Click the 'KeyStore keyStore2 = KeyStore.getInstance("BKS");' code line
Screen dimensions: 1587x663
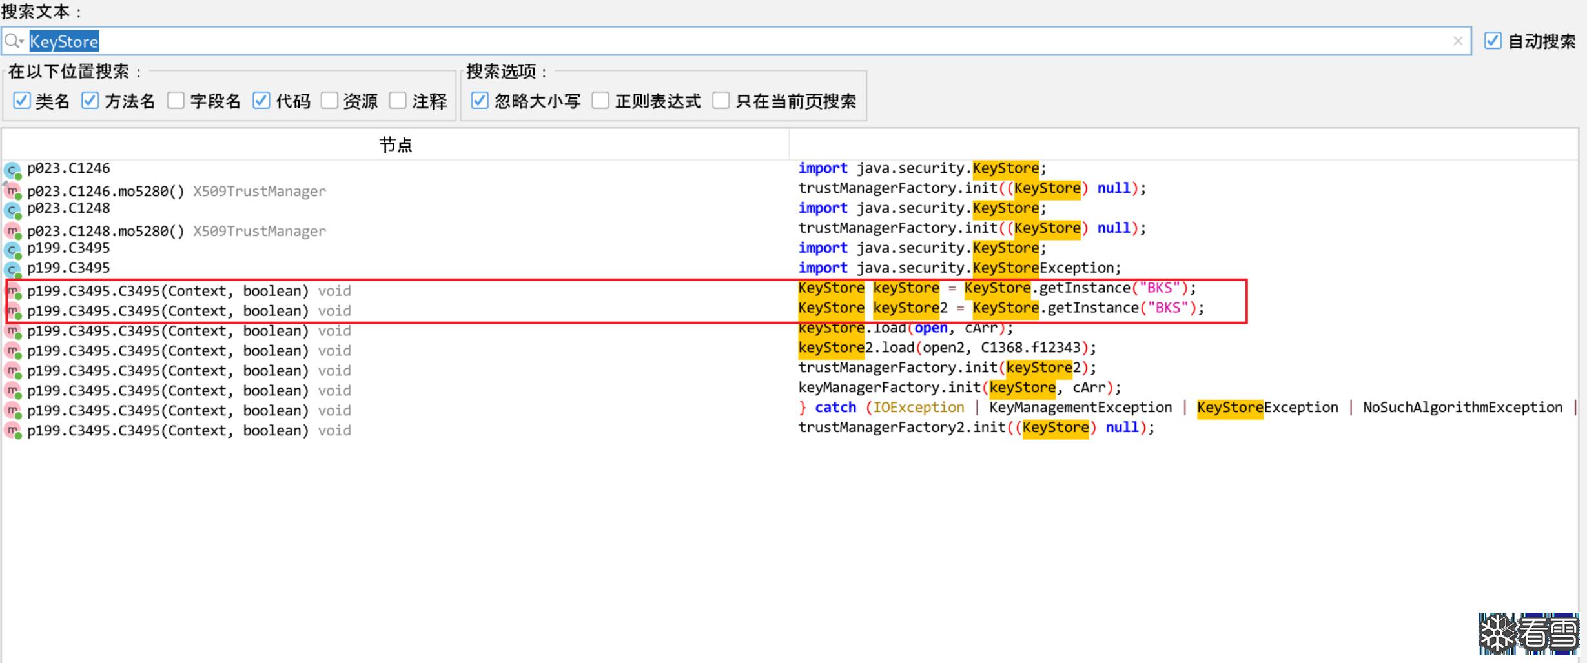click(x=1001, y=308)
